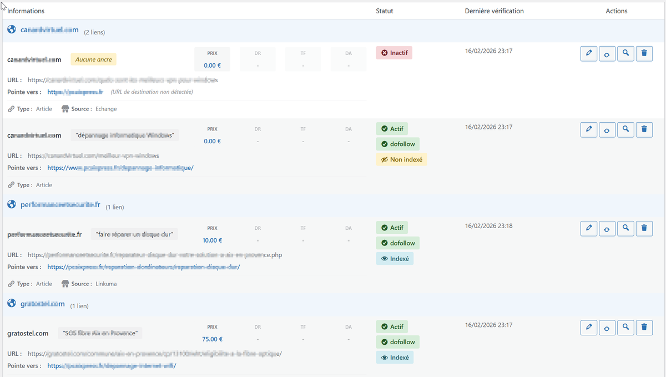Click the date 16/02/2026 23:18
Image resolution: width=666 pixels, height=377 pixels.
click(488, 226)
